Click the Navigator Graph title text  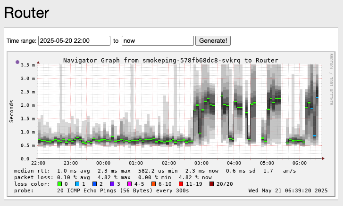pyautogui.click(x=170, y=60)
